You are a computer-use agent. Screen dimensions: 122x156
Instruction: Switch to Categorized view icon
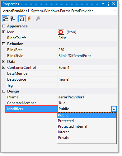click(x=6, y=19)
